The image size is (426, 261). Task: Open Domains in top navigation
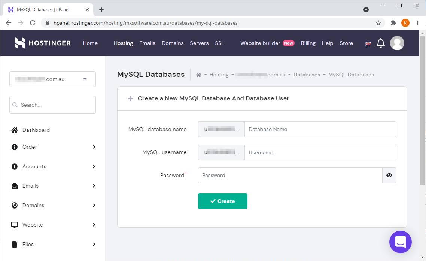(173, 43)
